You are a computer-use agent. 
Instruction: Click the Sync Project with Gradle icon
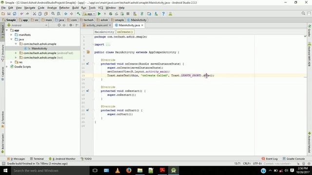(x=142, y=14)
